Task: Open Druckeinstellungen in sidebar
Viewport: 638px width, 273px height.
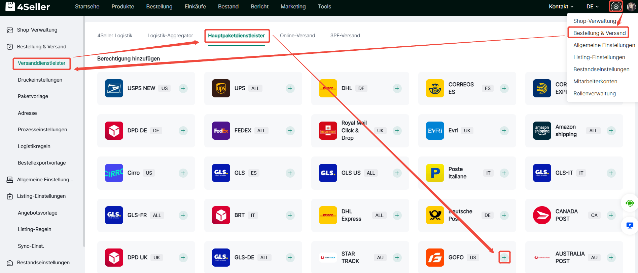Action: click(40, 80)
